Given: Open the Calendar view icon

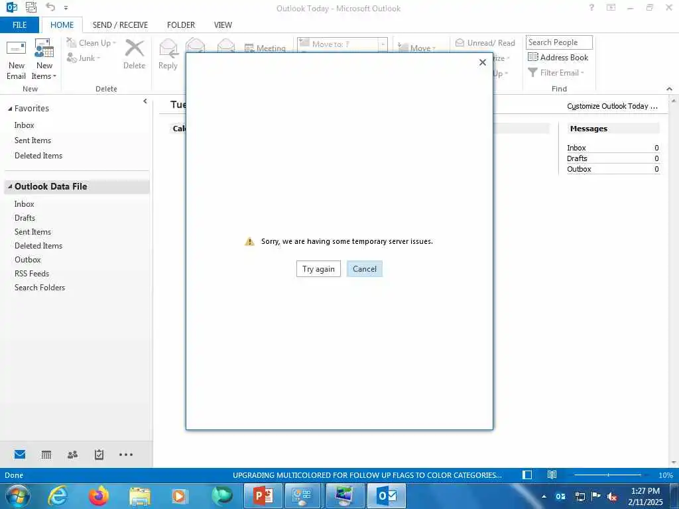Looking at the screenshot, I should click(46, 455).
